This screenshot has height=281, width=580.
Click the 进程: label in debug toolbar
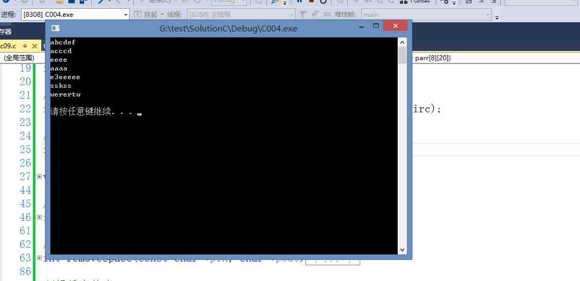(9, 15)
